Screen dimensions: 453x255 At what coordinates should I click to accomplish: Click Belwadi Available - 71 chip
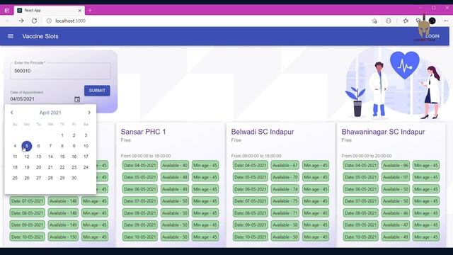285,213
